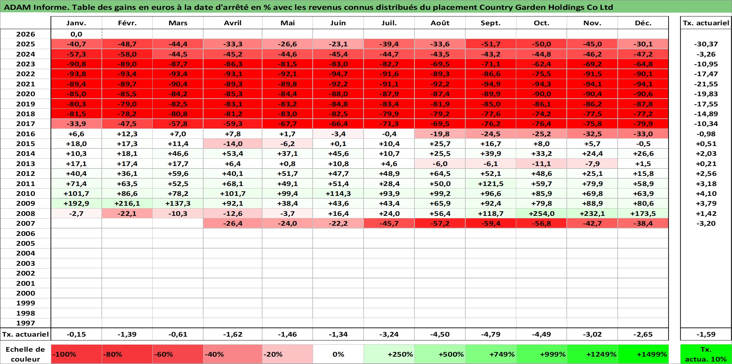This screenshot has width=732, height=364.
Task: Select the -19,8 cell in 2016 row
Action: [440, 134]
